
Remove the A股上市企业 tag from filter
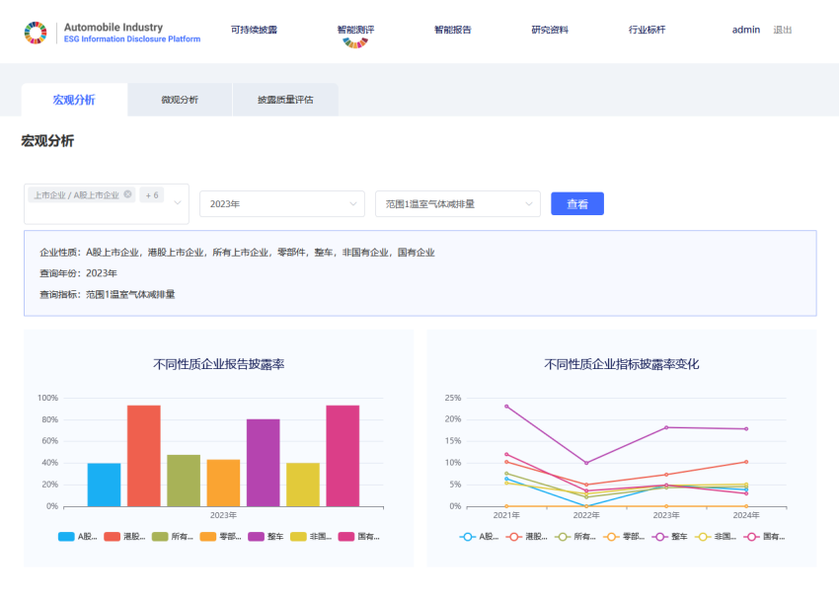coord(127,194)
